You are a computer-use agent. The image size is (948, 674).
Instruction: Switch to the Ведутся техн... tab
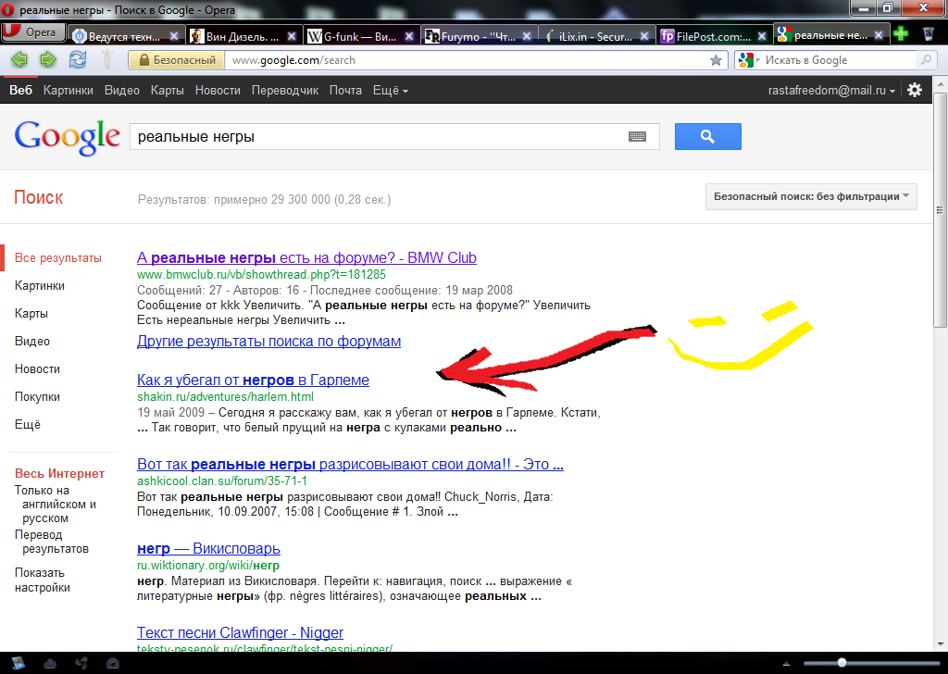(125, 36)
